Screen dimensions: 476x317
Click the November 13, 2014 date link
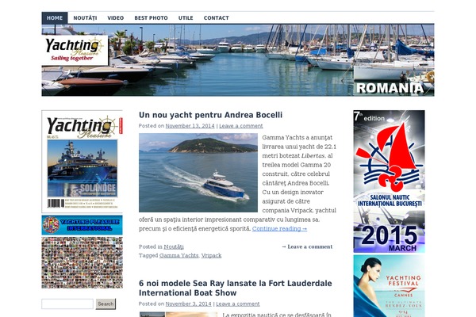(190, 126)
